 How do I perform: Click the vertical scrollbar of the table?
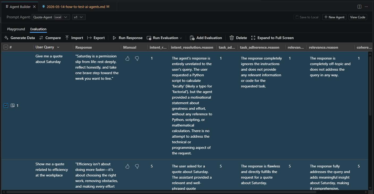click(370, 86)
